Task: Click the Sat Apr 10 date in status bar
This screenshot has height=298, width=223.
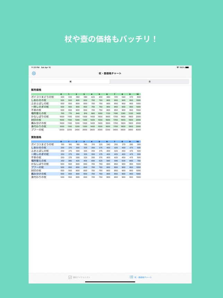Action: (x=46, y=67)
